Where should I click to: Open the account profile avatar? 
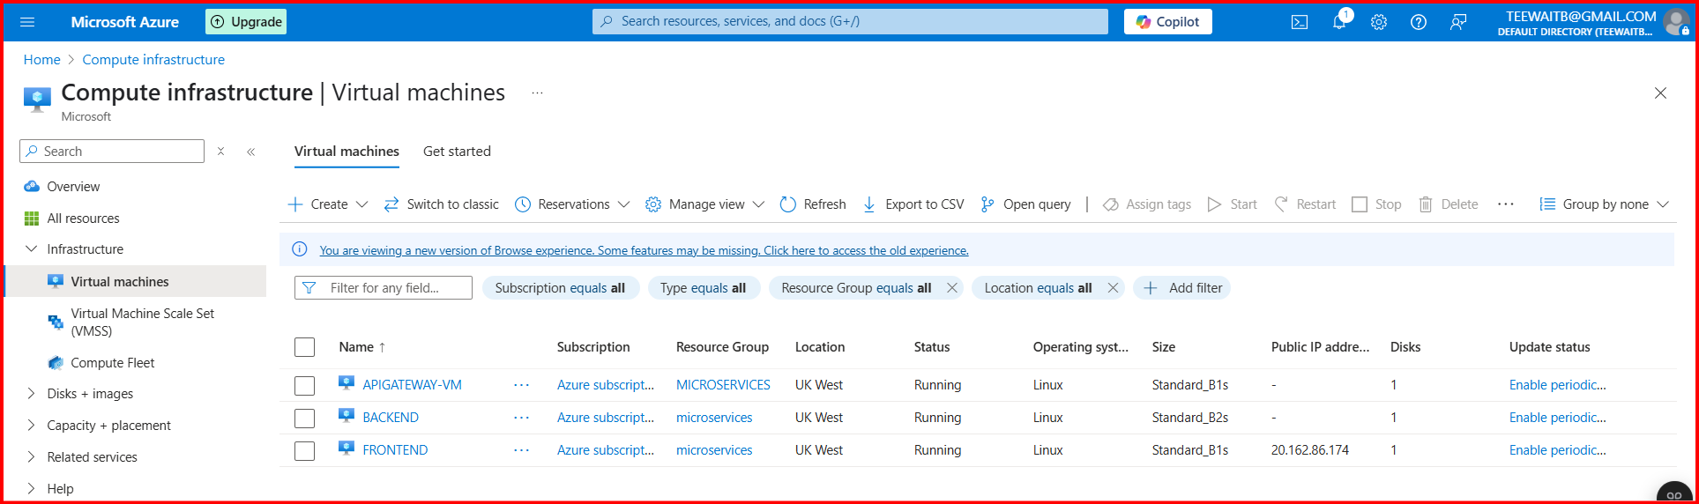tap(1676, 22)
